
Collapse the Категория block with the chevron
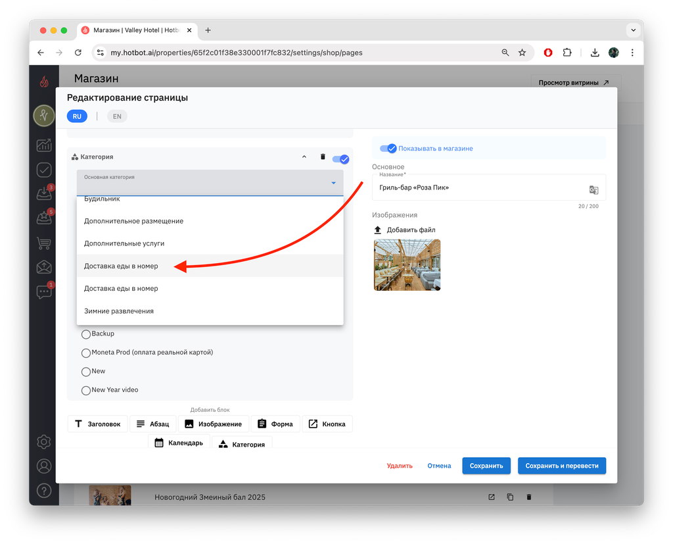coord(304,157)
